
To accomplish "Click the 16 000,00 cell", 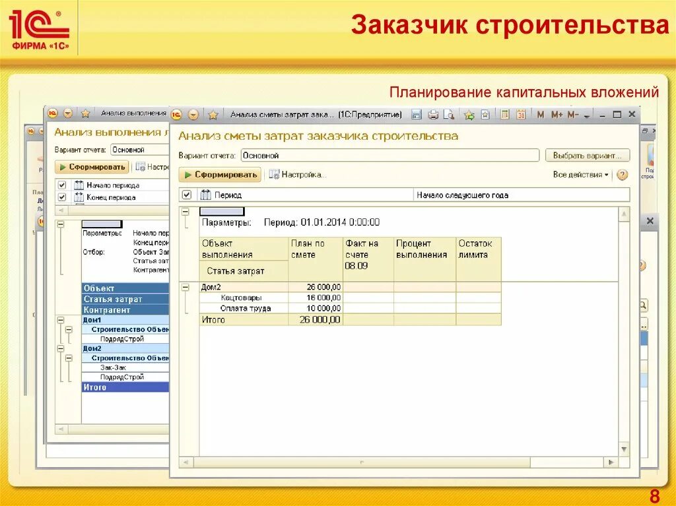I will pyautogui.click(x=316, y=298).
